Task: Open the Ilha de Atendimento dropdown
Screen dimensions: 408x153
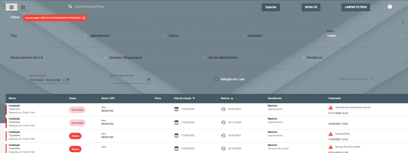Action: [256, 58]
